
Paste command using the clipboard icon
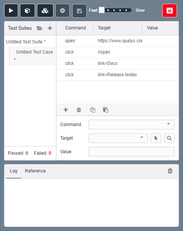coord(106,110)
